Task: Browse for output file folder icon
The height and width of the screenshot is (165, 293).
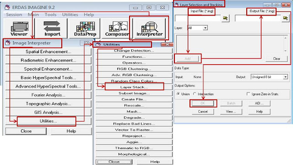Action: 286,18
